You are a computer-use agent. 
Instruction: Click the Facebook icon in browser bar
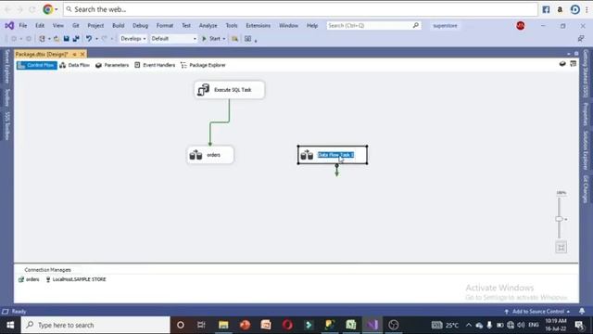click(546, 9)
